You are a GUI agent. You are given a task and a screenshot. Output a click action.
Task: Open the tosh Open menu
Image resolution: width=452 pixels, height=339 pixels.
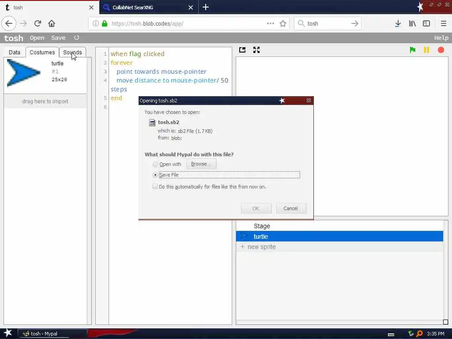coord(37,38)
